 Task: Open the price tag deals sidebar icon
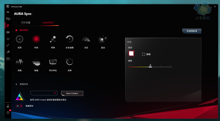click(8, 52)
